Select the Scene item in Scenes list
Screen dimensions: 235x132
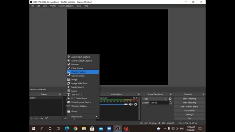click(x=46, y=98)
